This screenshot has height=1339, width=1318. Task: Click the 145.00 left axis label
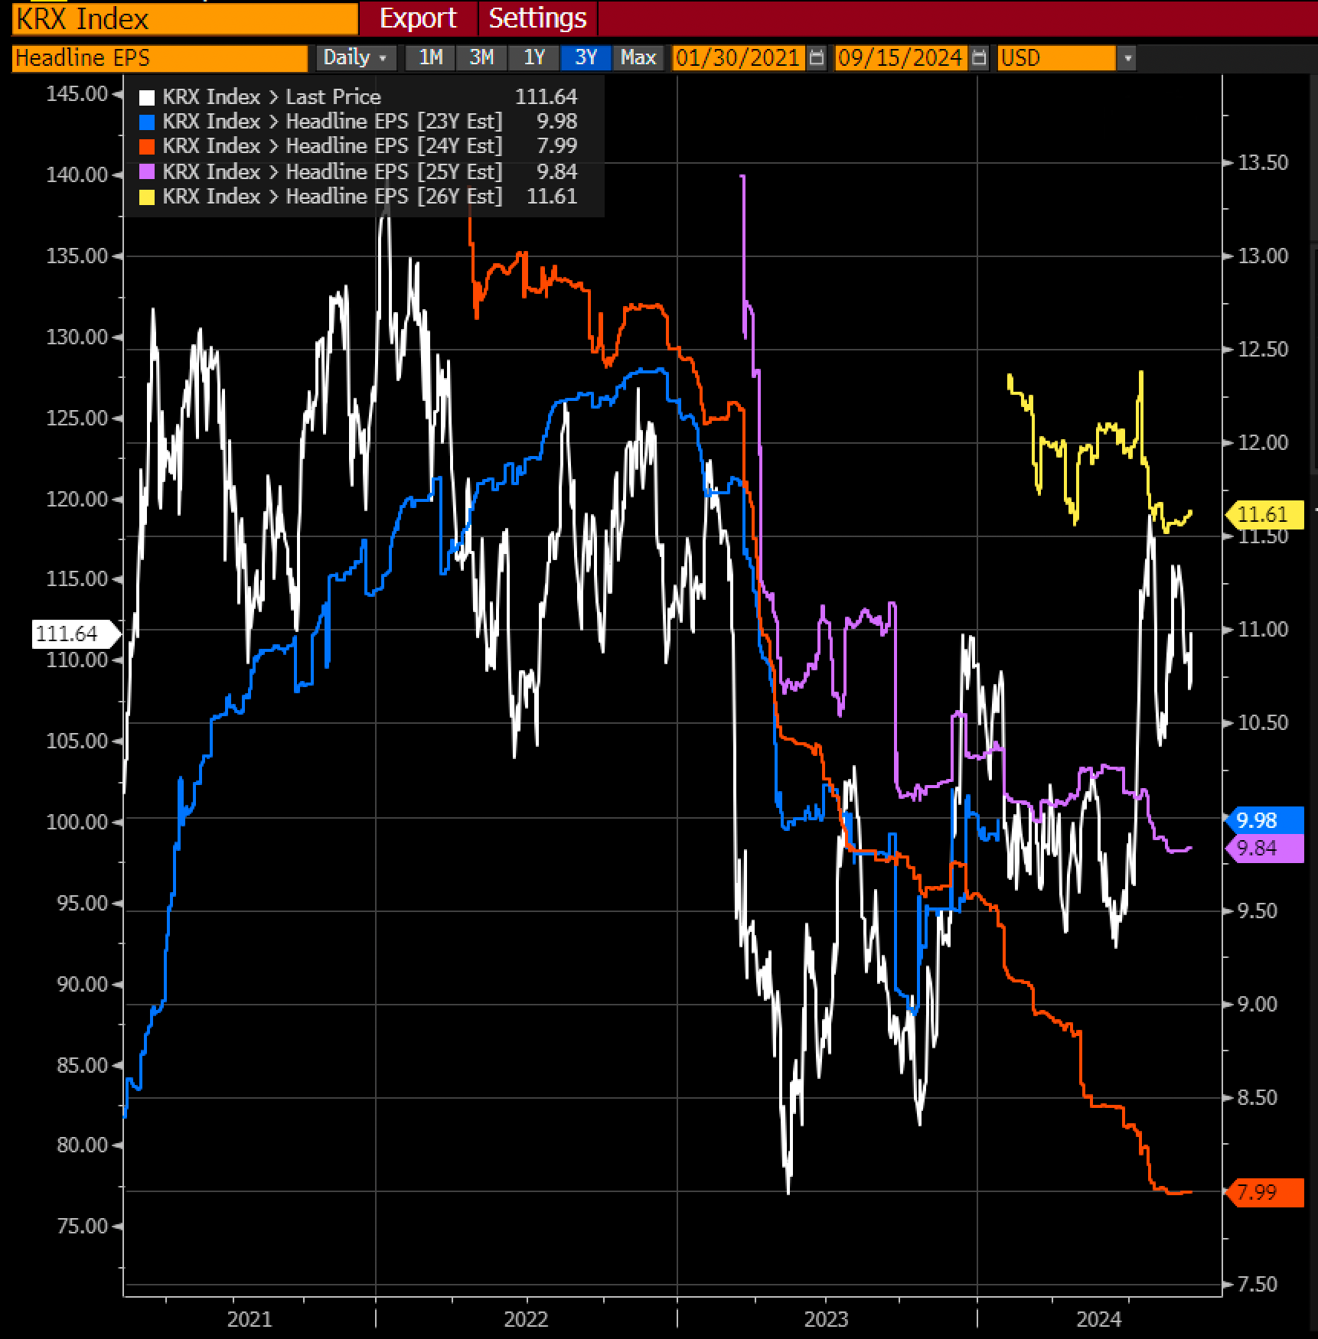pyautogui.click(x=77, y=94)
